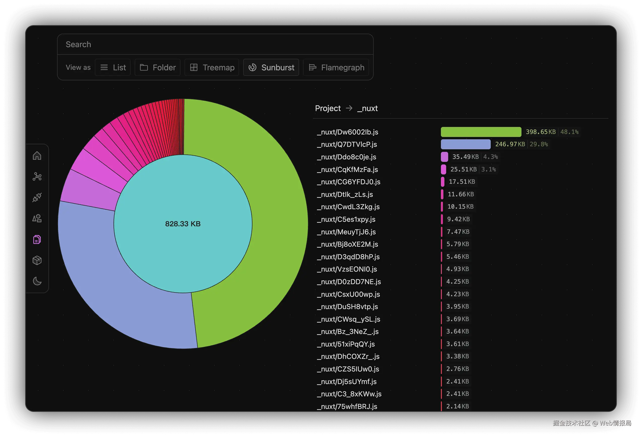The width and height of the screenshot is (642, 437).
Task: Toggle dark mode with the moon icon
Action: pos(37,281)
